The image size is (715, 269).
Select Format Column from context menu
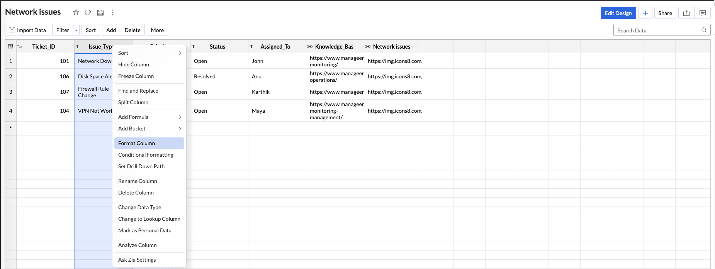click(x=137, y=143)
